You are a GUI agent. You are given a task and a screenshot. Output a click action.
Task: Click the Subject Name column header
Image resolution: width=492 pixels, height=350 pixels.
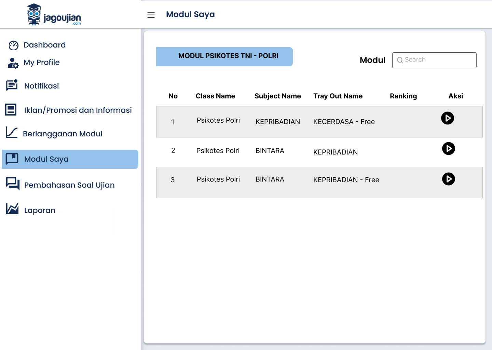tap(278, 96)
